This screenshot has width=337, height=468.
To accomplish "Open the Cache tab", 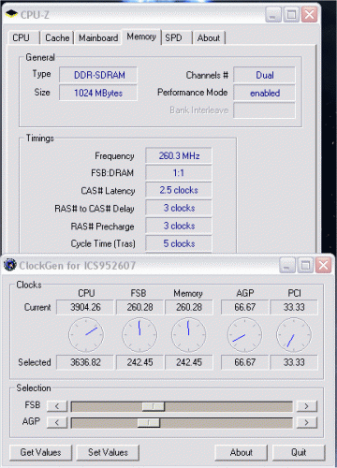I will click(57, 38).
